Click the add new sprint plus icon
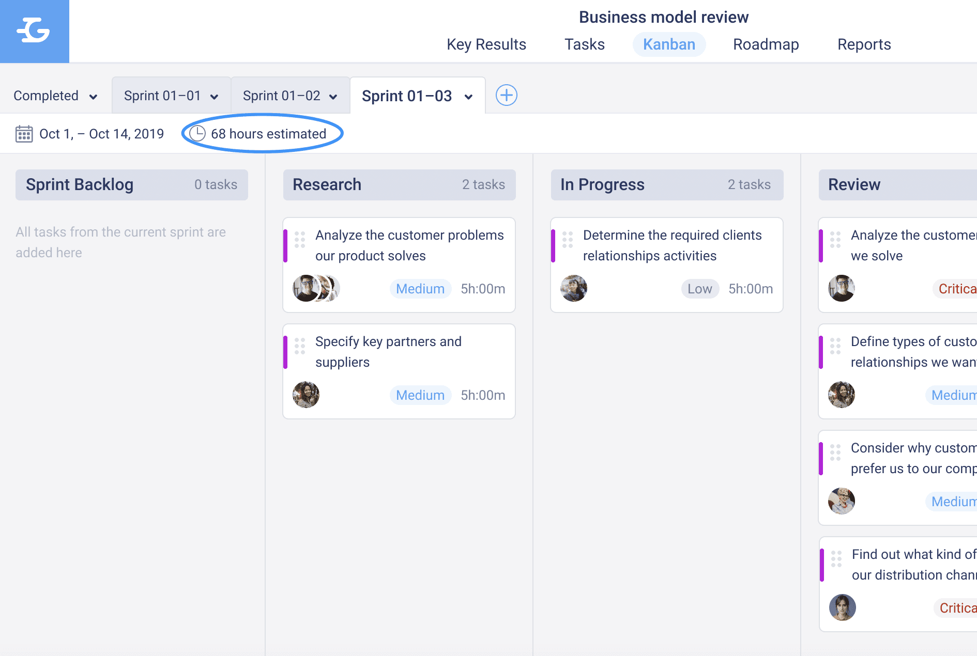This screenshot has height=656, width=977. click(506, 95)
